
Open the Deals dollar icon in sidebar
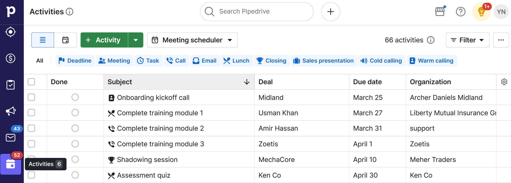(x=11, y=58)
